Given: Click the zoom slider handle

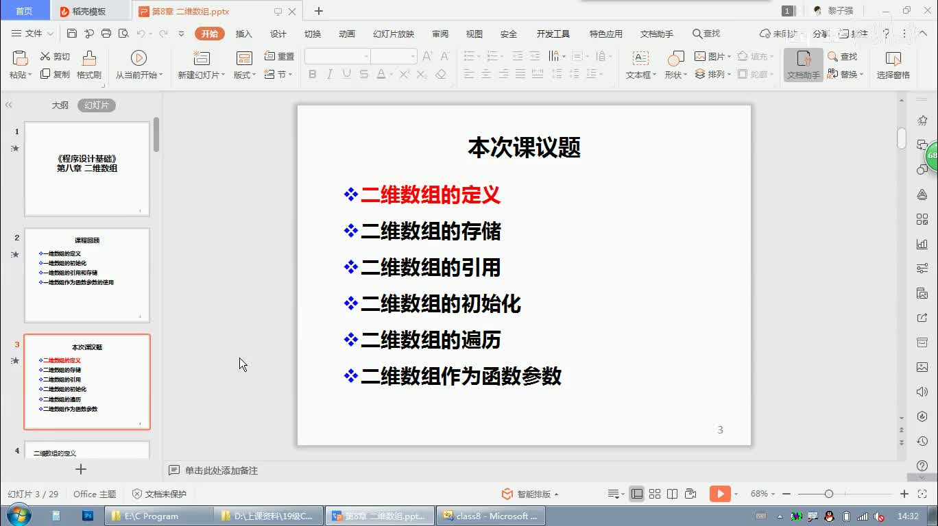Looking at the screenshot, I should (829, 494).
